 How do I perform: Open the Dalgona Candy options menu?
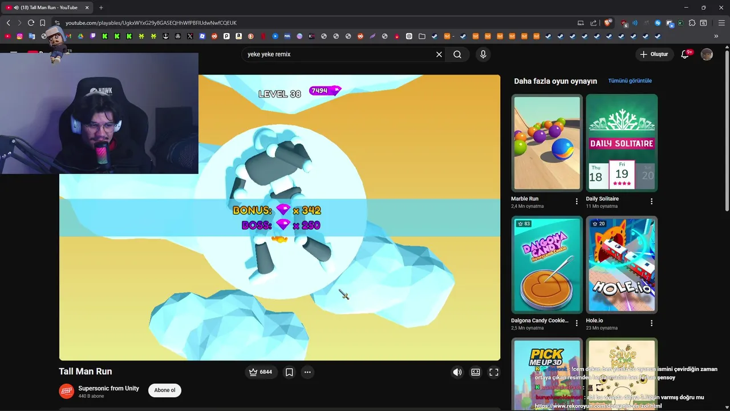[x=577, y=323]
